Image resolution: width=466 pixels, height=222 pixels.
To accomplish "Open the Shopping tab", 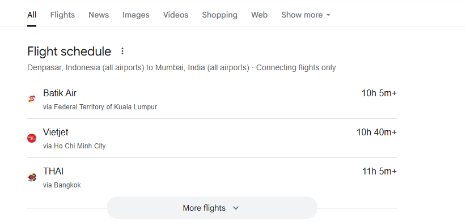I will [x=219, y=15].
